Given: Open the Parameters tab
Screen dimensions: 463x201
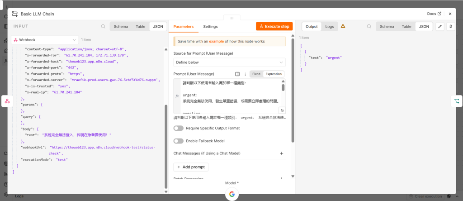Looking at the screenshot, I should (x=184, y=26).
